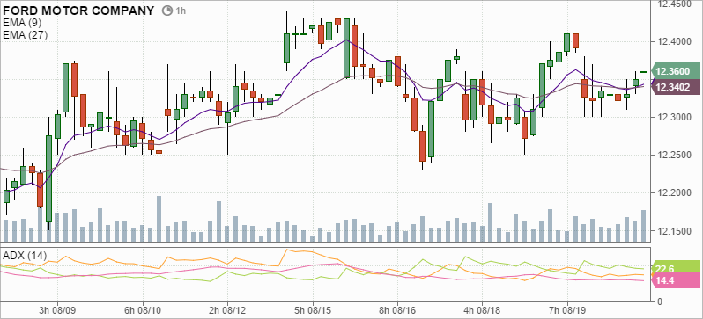Click the 2h 08/12 time axis label
This screenshot has width=703, height=319.
[227, 309]
